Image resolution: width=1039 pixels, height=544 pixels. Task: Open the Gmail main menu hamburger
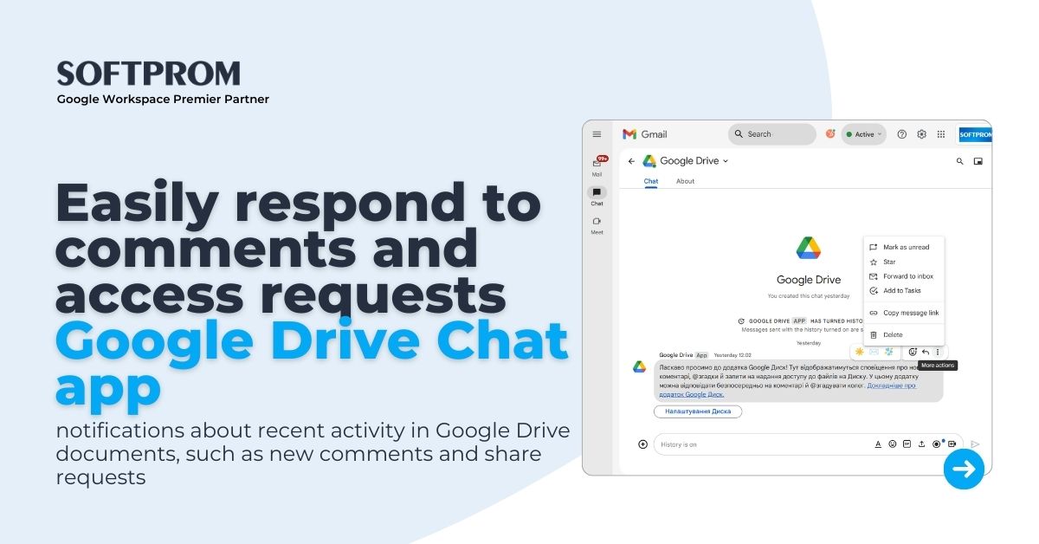tap(597, 134)
